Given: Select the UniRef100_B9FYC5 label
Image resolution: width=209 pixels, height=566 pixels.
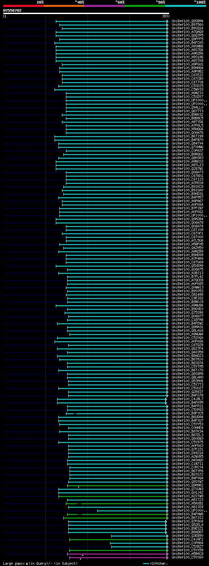Looking at the screenshot, I should coord(187,414).
